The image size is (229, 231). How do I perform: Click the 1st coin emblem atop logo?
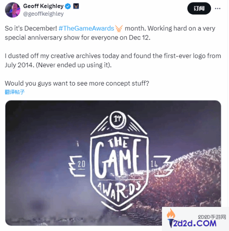pos(118,119)
